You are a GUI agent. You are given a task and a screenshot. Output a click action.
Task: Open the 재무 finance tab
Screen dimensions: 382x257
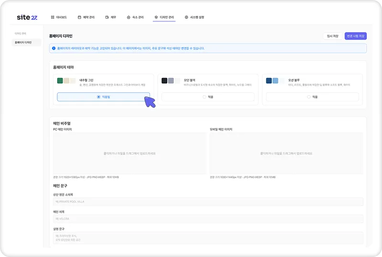point(111,17)
